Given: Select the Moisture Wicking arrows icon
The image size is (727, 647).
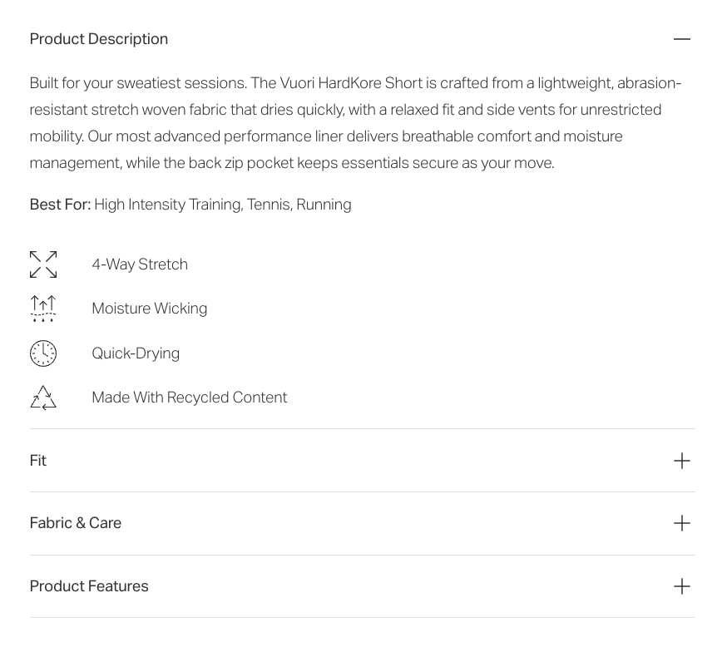Looking at the screenshot, I should point(42,308).
